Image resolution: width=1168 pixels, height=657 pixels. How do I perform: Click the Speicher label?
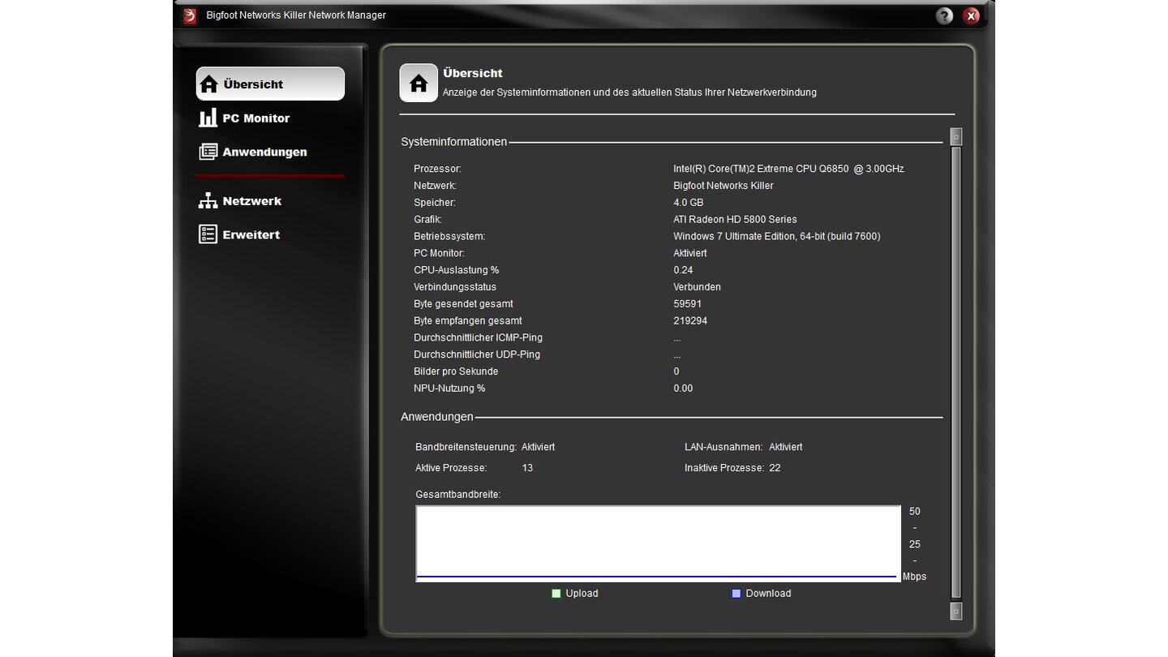tap(435, 203)
